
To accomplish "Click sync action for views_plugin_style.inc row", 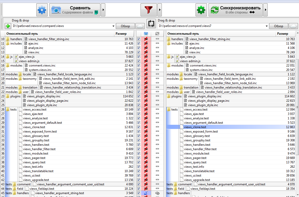I will (x=157, y=105).
